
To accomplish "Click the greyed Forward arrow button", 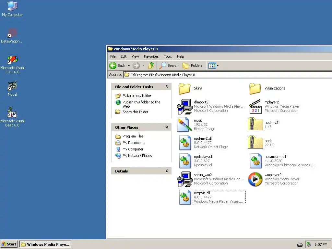I will (x=136, y=65).
